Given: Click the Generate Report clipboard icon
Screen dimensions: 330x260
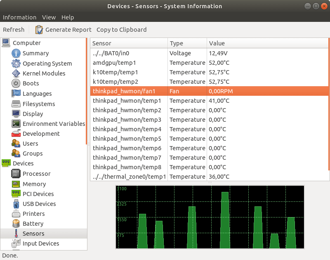Looking at the screenshot, I should click(39, 30).
